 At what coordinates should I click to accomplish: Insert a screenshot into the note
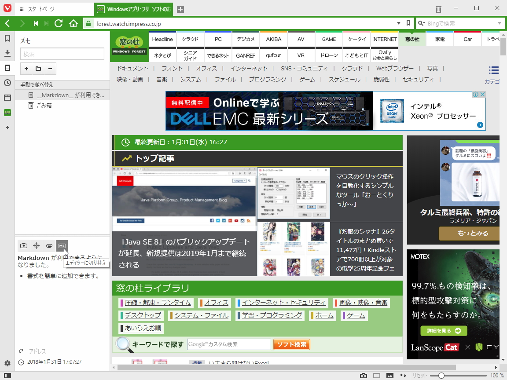24,246
